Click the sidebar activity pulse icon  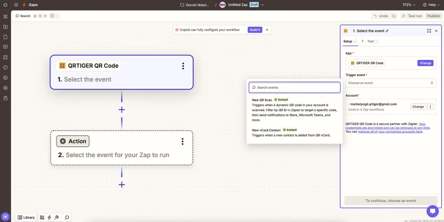click(6, 78)
